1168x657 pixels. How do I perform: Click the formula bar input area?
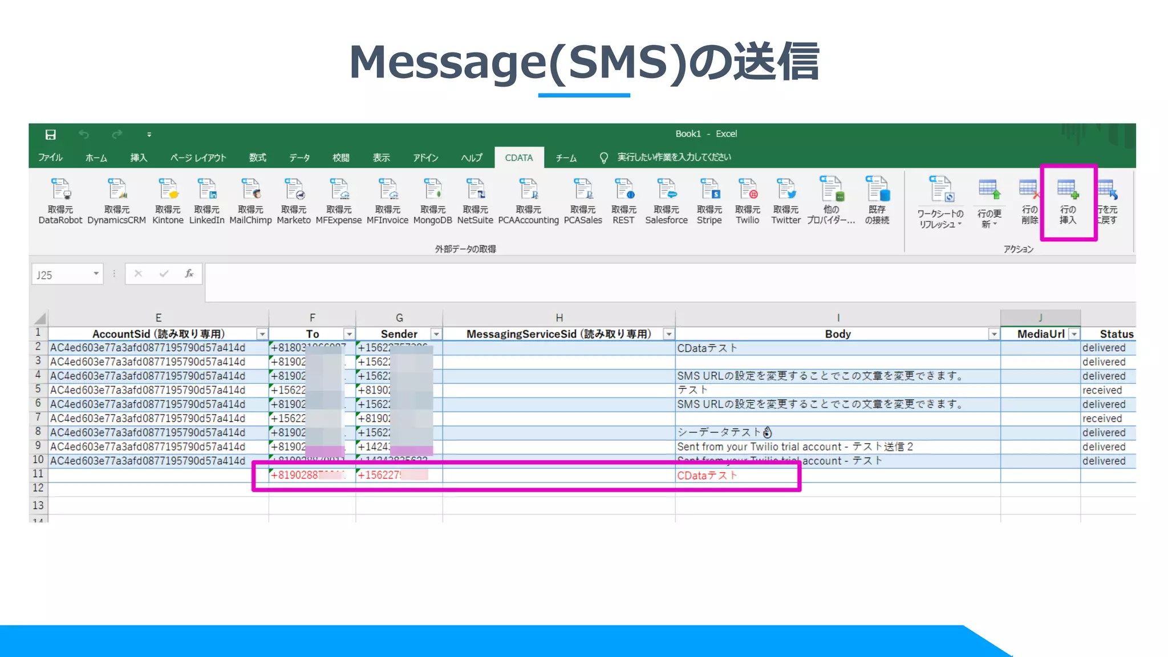[x=670, y=282]
